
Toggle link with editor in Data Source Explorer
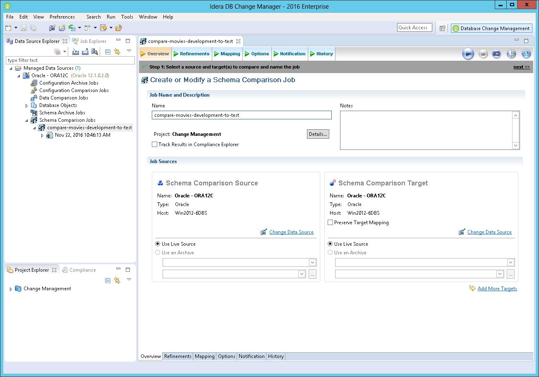pos(117,52)
